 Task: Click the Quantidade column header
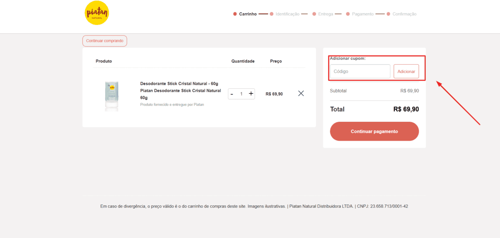click(x=243, y=61)
